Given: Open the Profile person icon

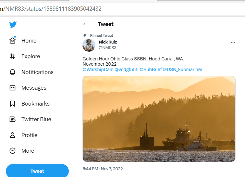Looking at the screenshot, I should pyautogui.click(x=13, y=135).
